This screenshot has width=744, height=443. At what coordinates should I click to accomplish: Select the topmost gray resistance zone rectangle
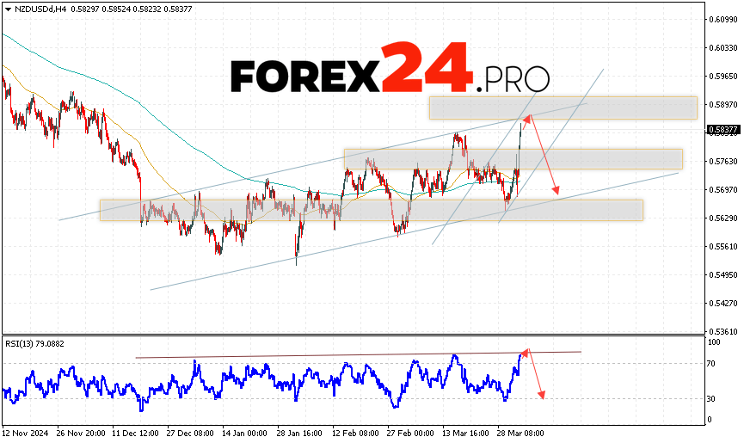point(563,108)
